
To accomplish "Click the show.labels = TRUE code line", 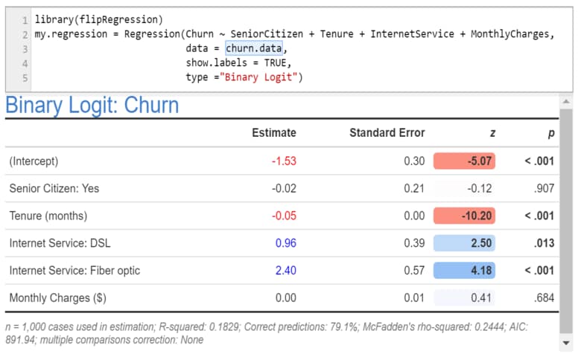I will [238, 62].
